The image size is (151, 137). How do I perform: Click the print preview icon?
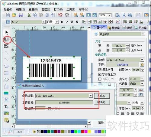point(124,15)
